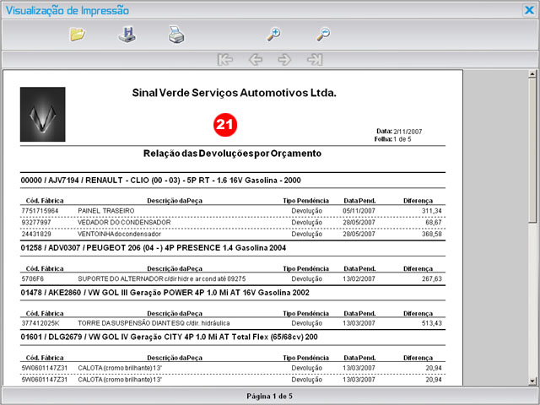The height and width of the screenshot is (405, 540).
Task: Click the factory code 93277997
Action: pyautogui.click(x=36, y=223)
